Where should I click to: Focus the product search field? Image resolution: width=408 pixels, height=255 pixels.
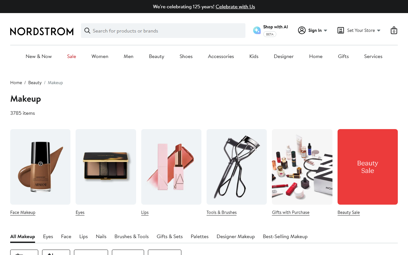pos(163,31)
